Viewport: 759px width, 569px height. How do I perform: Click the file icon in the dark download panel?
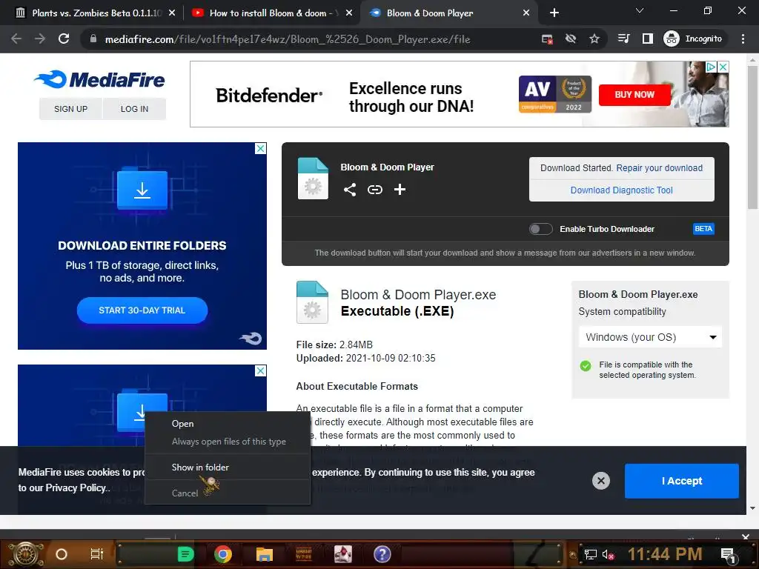coord(313,179)
